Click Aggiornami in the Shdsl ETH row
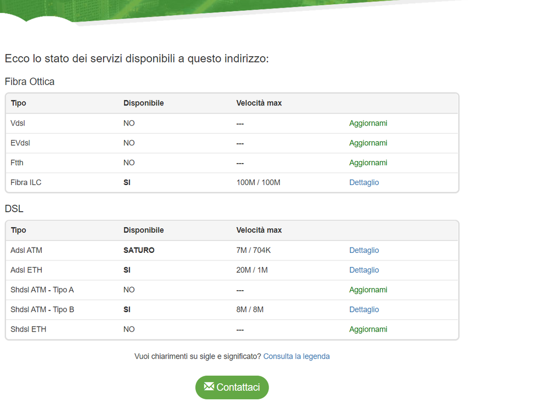 368,329
